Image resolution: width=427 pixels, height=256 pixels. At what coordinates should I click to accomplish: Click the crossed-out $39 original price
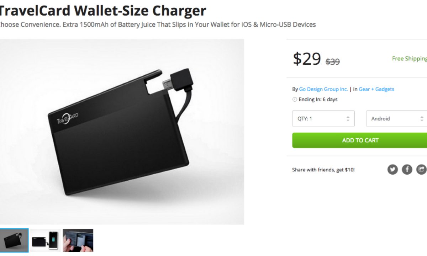click(333, 62)
